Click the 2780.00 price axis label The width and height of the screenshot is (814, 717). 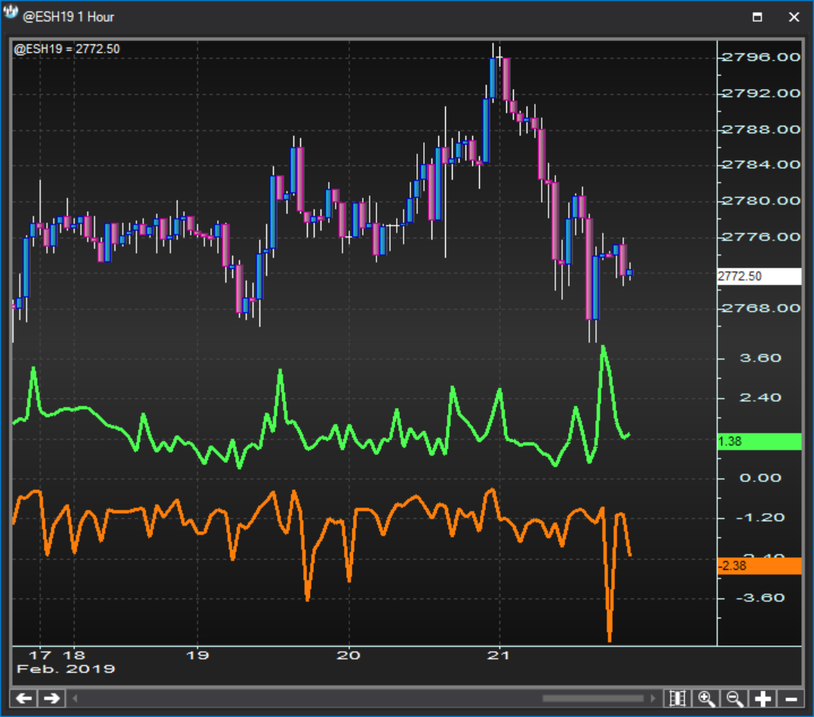click(x=761, y=201)
